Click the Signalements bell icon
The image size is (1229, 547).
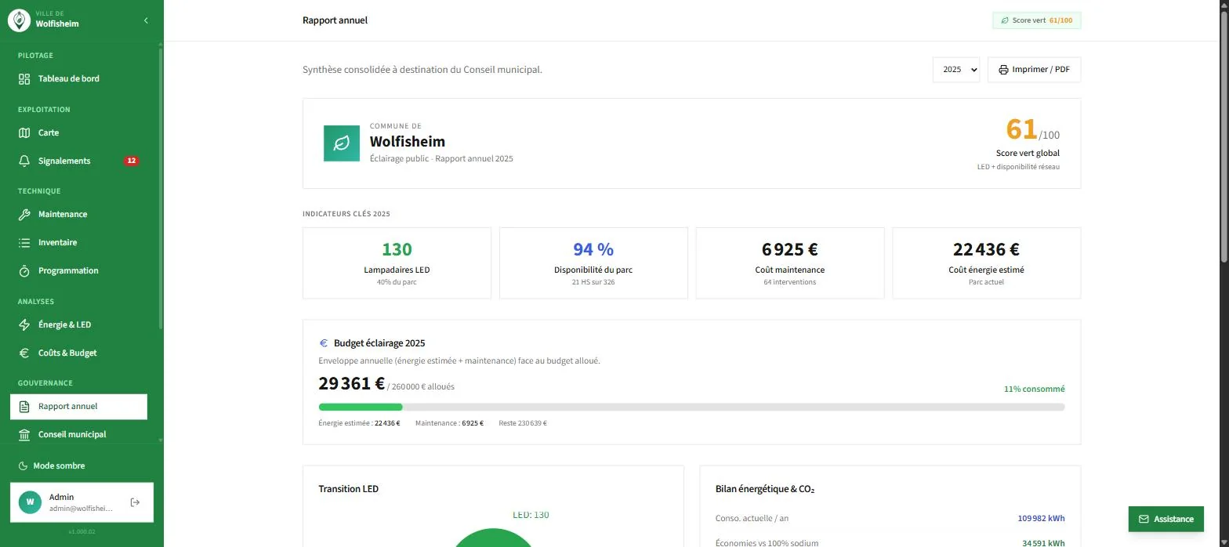[x=24, y=161]
